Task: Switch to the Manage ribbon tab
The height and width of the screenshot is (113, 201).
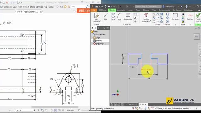Action: [146, 10]
